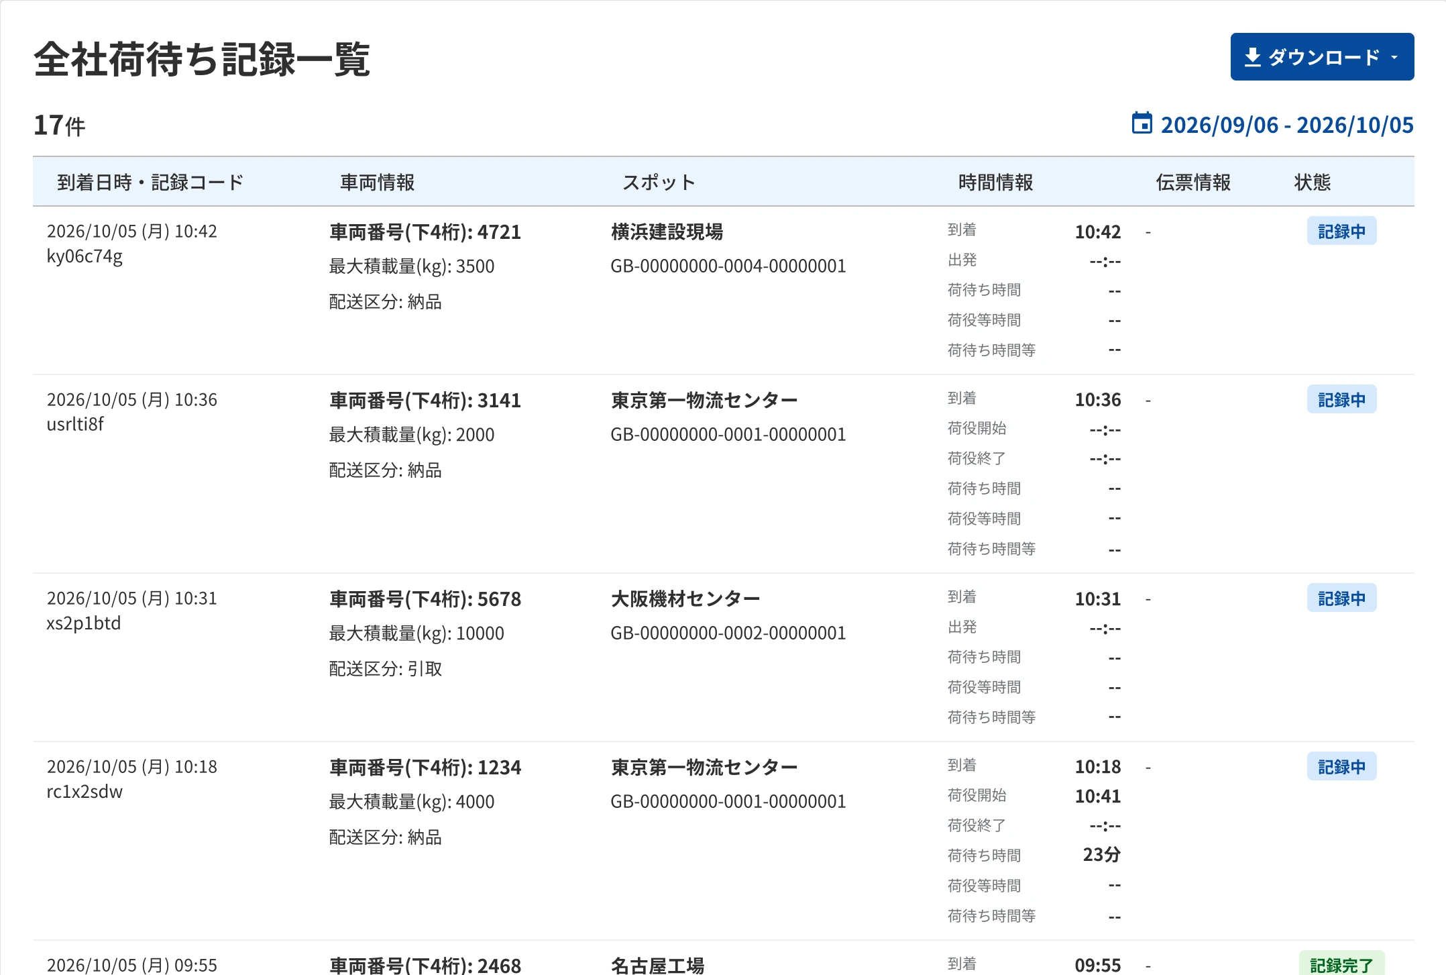
Task: Select record code xs2p1btd
Action: click(x=84, y=623)
